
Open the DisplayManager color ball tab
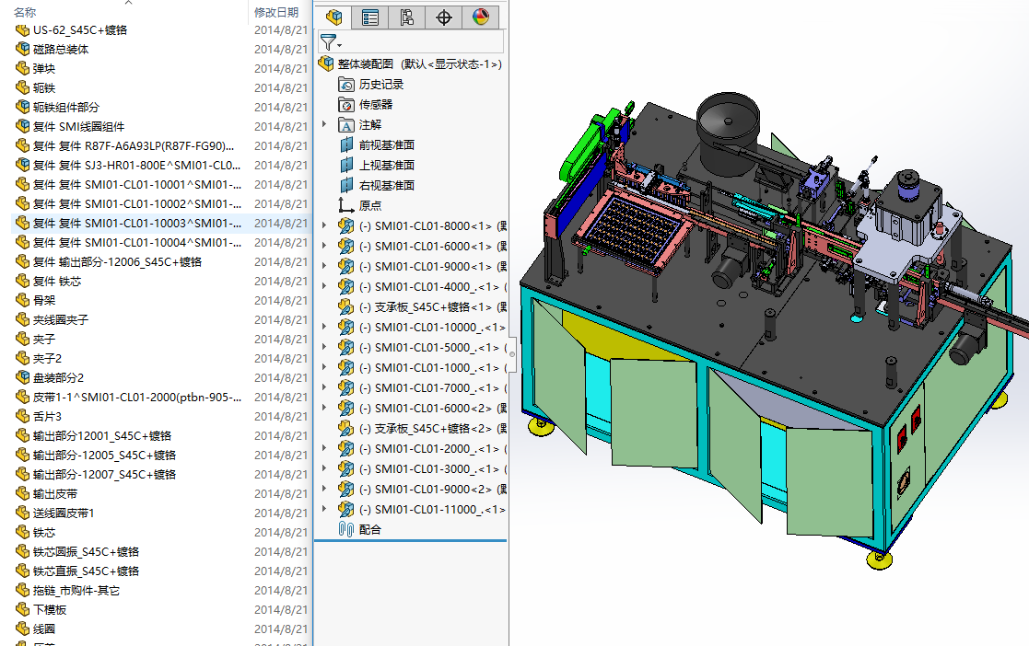(481, 17)
